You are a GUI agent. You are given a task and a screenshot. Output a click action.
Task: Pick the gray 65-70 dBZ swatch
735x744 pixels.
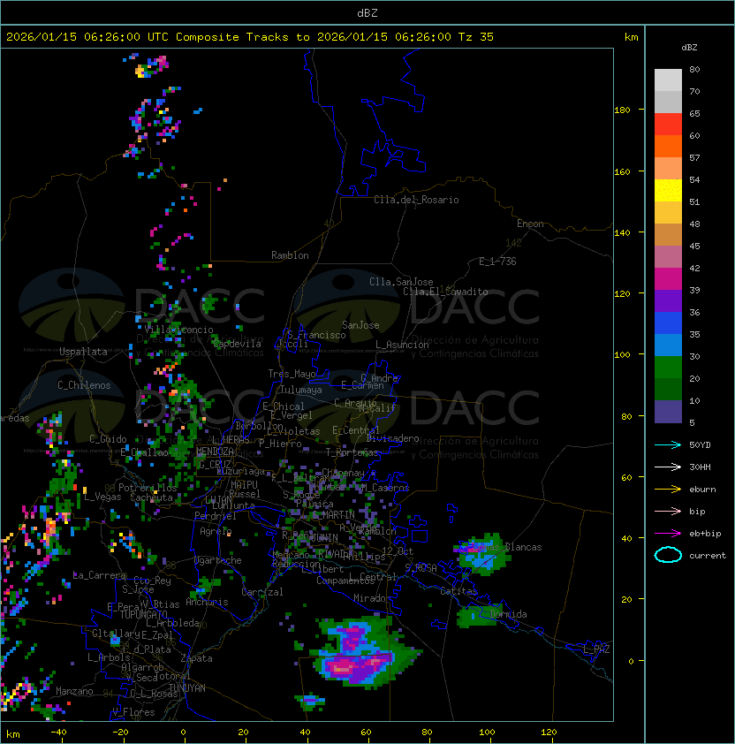[x=668, y=102]
